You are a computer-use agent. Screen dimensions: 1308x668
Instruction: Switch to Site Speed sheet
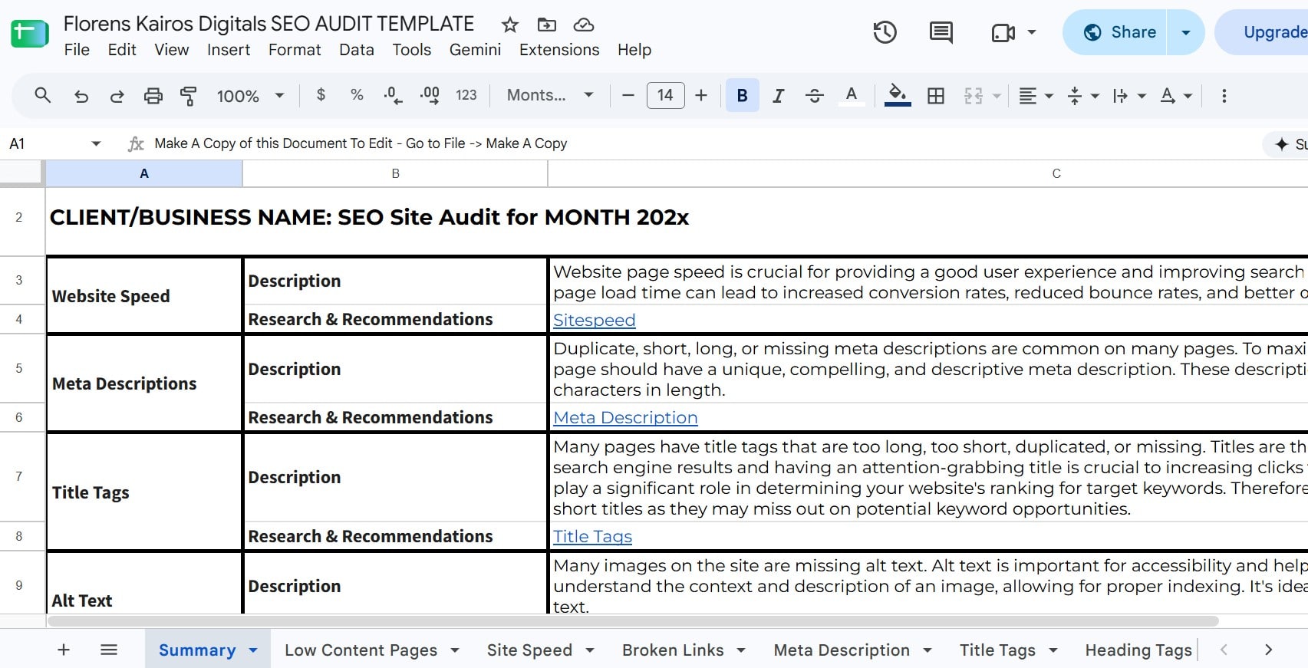(x=529, y=650)
